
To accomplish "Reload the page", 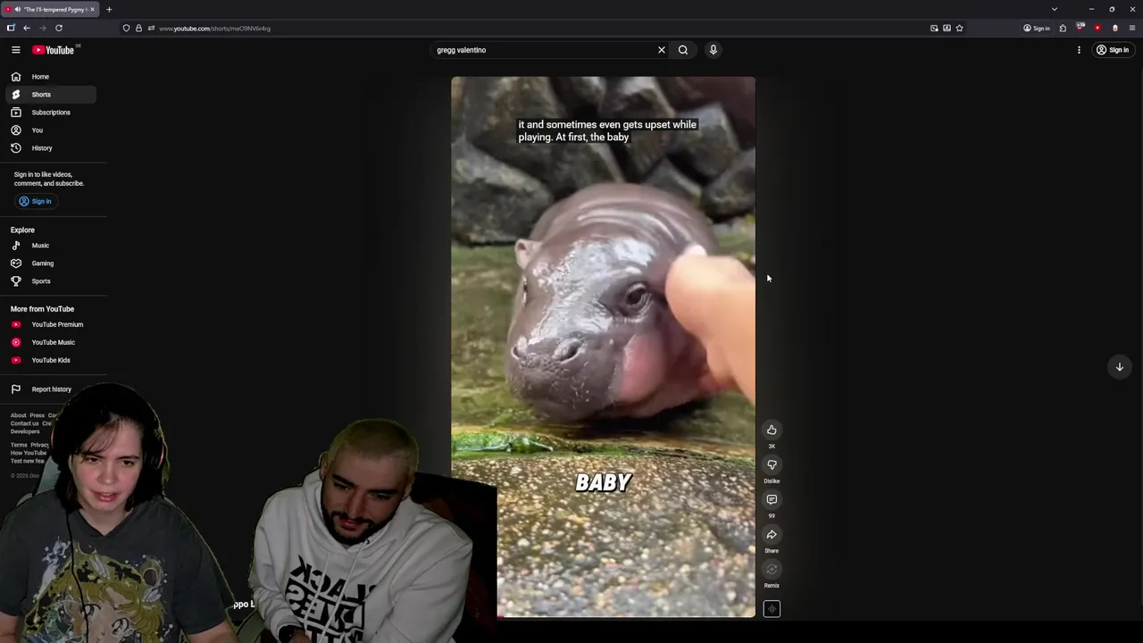I will pyautogui.click(x=59, y=29).
